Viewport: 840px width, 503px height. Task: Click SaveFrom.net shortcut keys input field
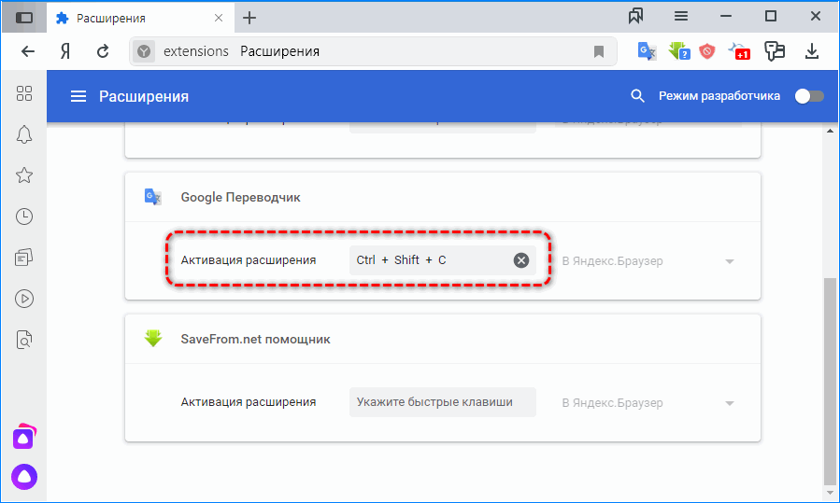click(x=443, y=402)
